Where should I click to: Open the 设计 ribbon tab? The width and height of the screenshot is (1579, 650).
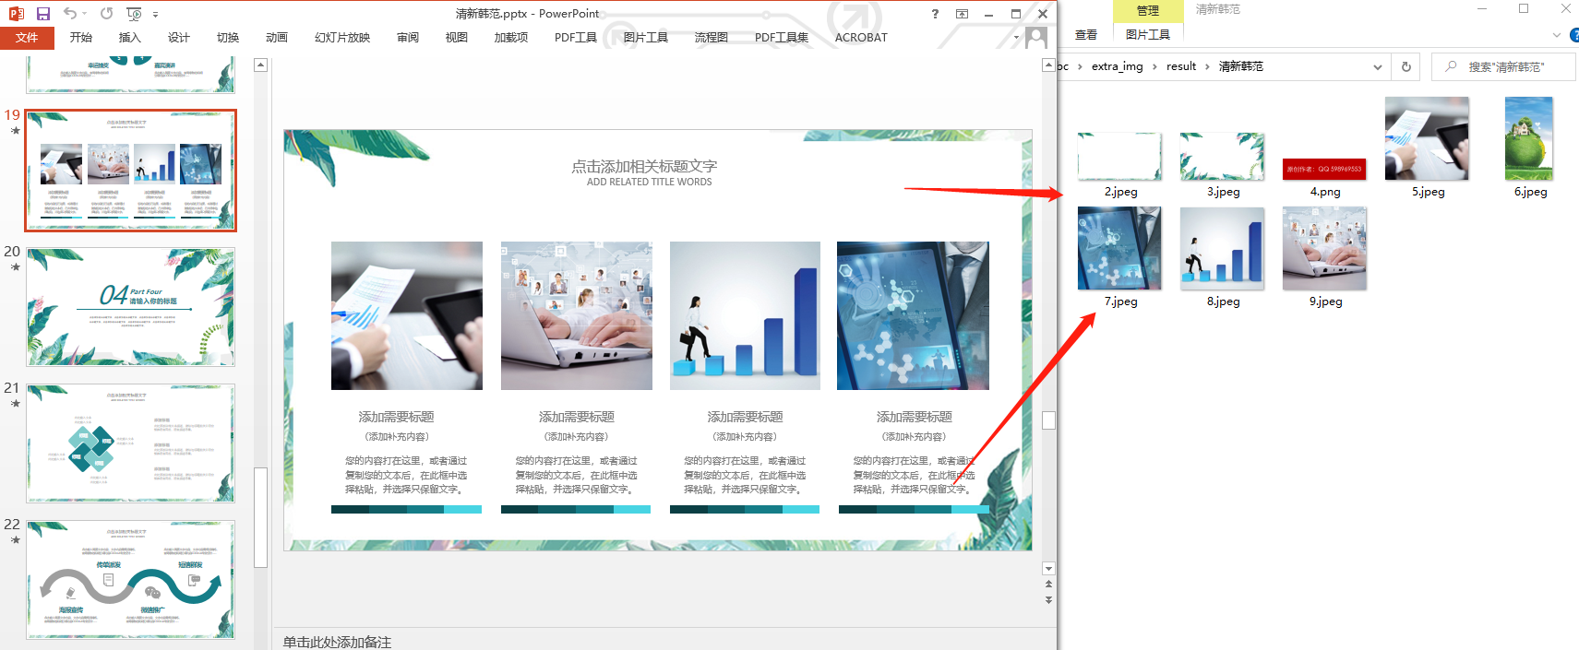click(x=179, y=38)
